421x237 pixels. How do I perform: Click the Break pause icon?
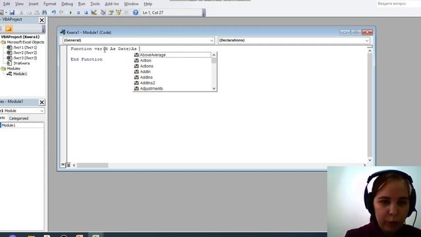[78, 13]
